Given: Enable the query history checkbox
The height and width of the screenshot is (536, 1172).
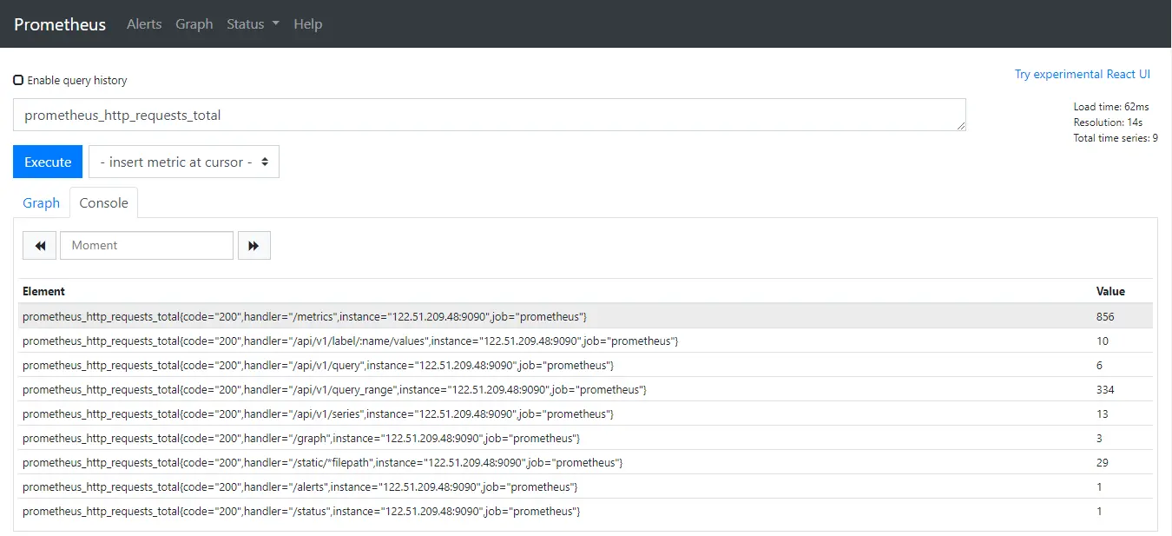Looking at the screenshot, I should click(x=18, y=80).
